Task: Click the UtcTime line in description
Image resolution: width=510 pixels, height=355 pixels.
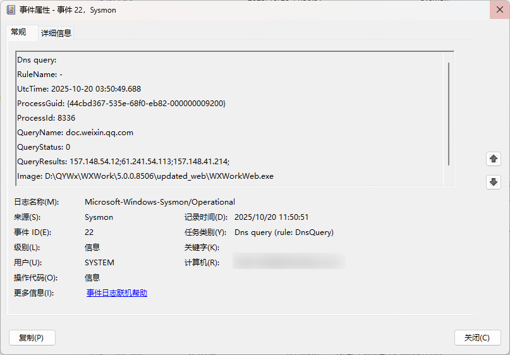Action: [x=79, y=89]
